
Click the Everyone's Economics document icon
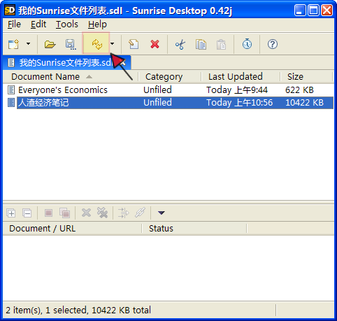11,90
